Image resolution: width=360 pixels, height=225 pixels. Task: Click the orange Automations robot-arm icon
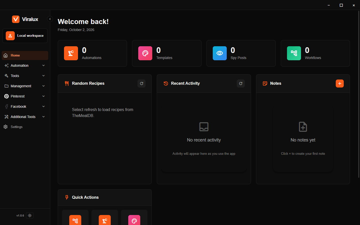pos(71,53)
